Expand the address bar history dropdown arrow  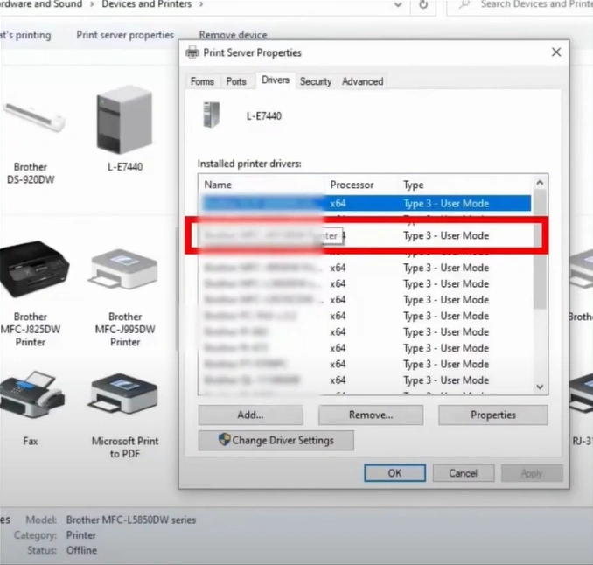pos(398,4)
